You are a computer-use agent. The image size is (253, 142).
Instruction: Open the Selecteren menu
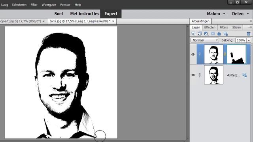(19, 5)
